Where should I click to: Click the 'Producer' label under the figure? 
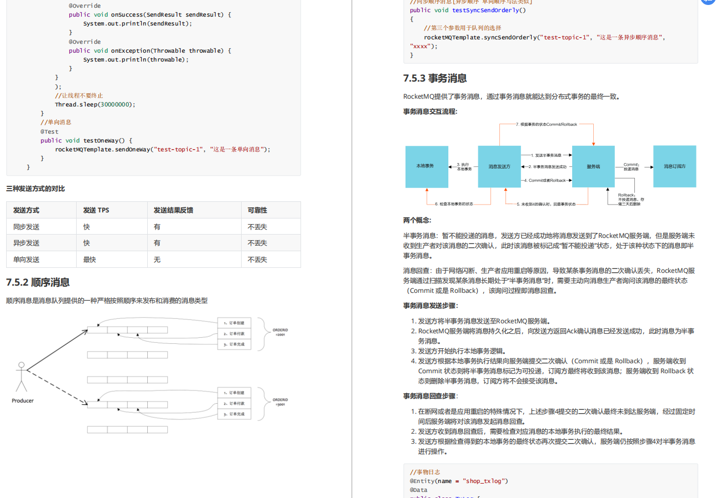pyautogui.click(x=23, y=400)
